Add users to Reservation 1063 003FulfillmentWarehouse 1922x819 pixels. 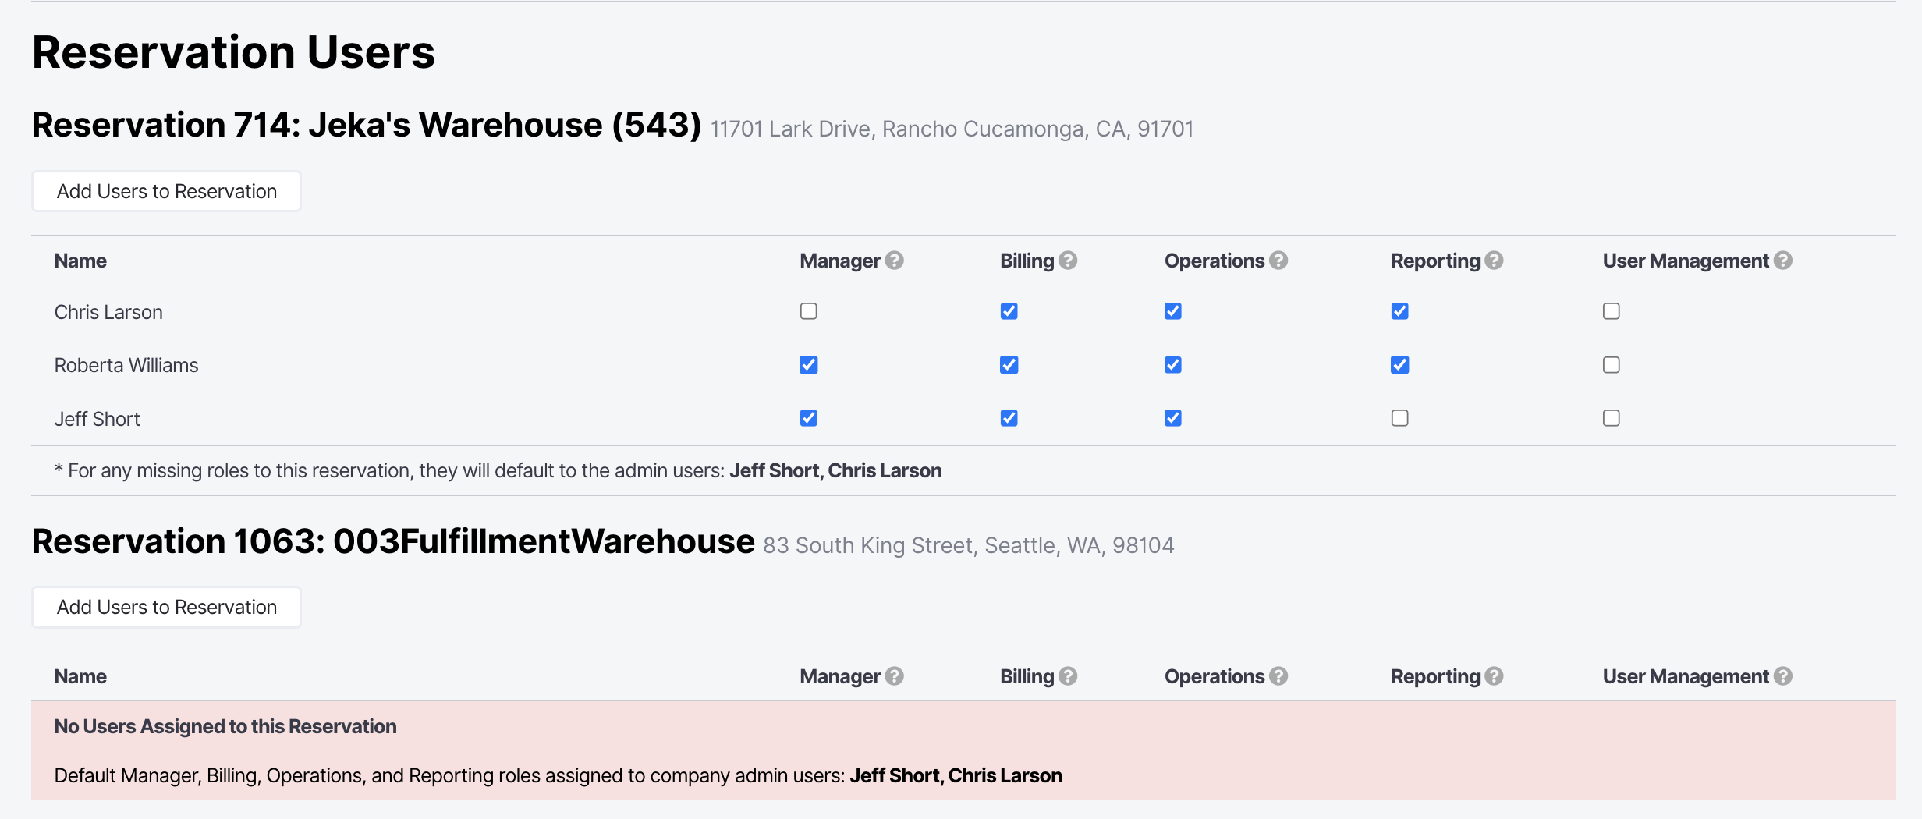click(x=166, y=607)
